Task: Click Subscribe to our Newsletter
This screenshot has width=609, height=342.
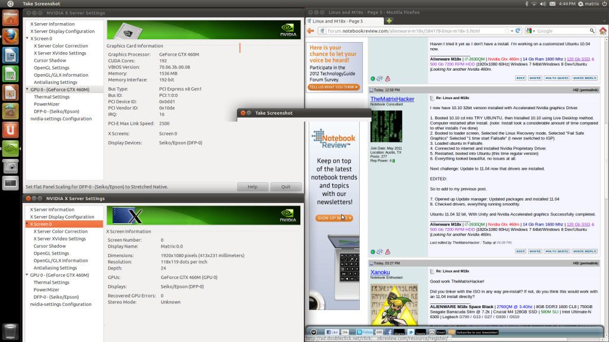Action: coord(477,332)
